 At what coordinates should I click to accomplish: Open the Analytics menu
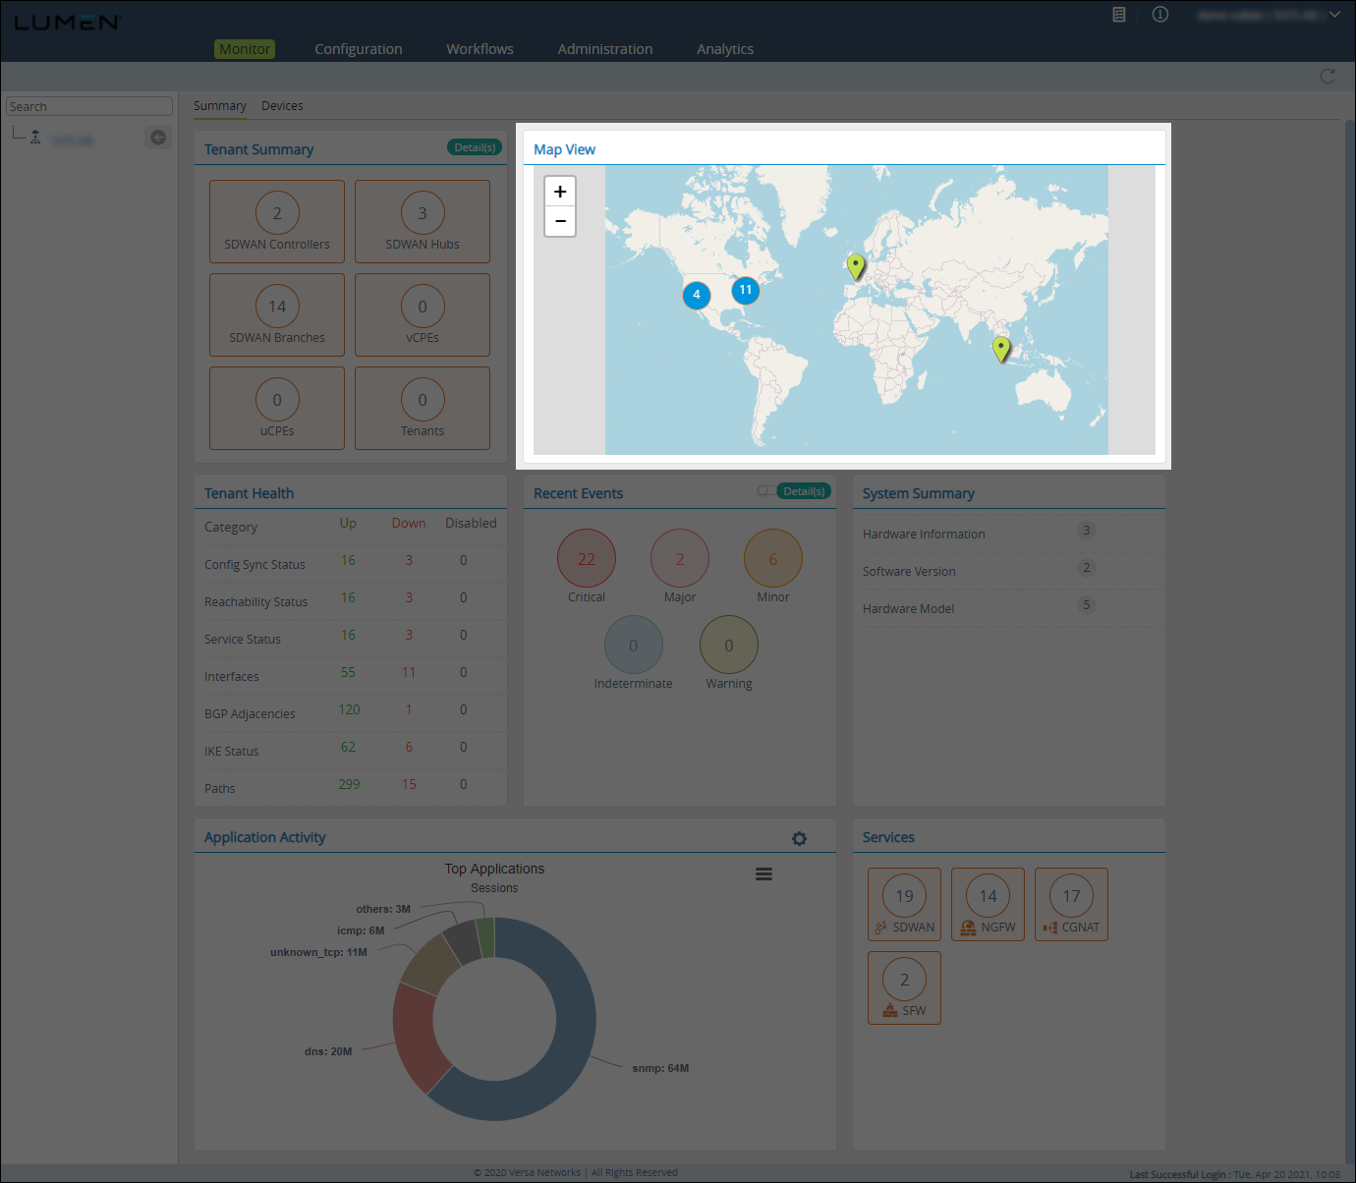[724, 48]
